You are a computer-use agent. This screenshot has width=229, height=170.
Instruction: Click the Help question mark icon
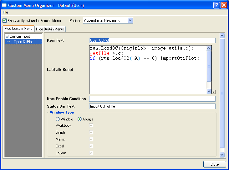216,5
